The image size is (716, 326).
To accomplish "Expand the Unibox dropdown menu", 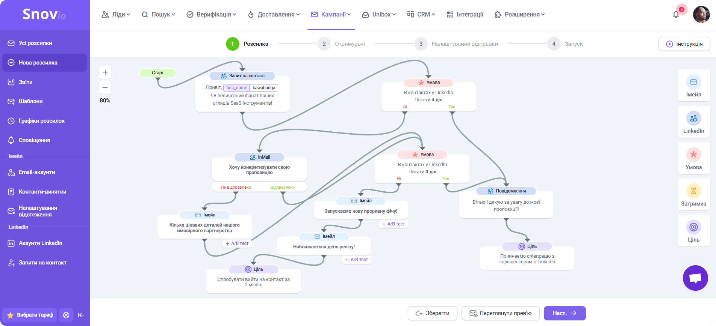I will [x=379, y=14].
